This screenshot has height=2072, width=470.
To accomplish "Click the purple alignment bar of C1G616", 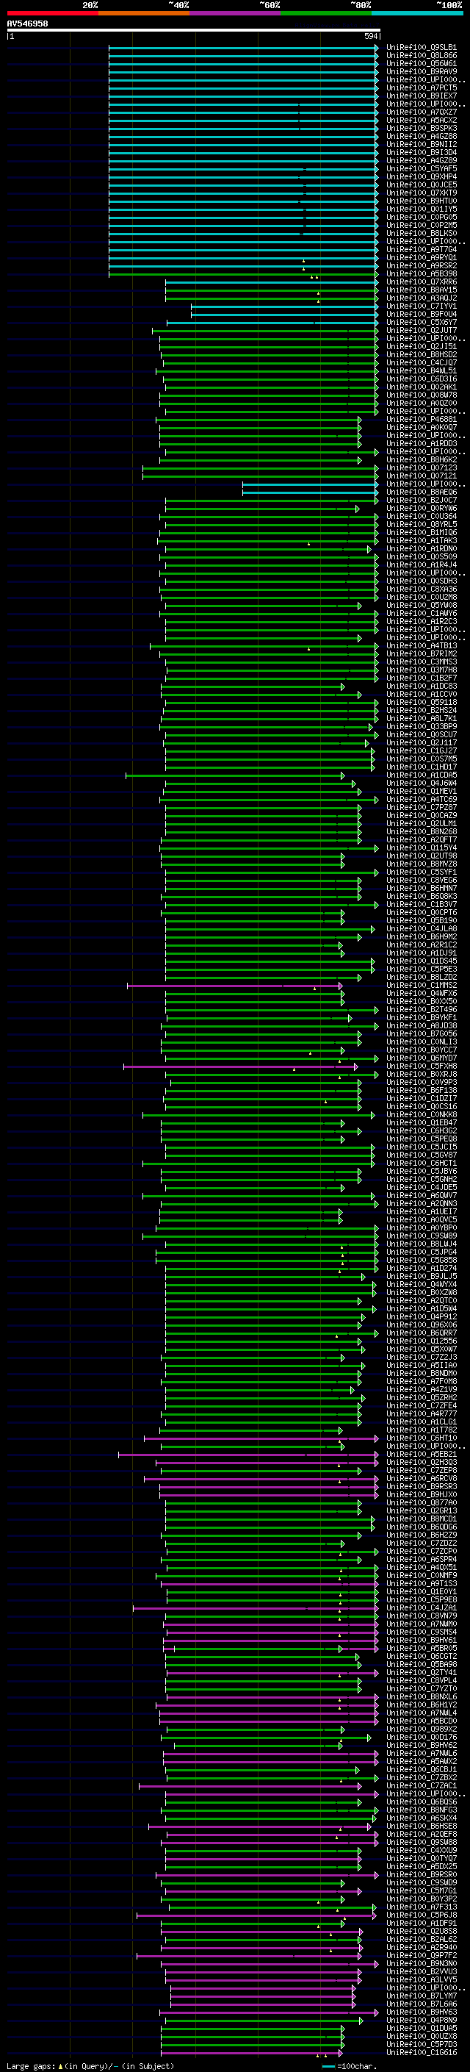I will pyautogui.click(x=253, y=2053).
